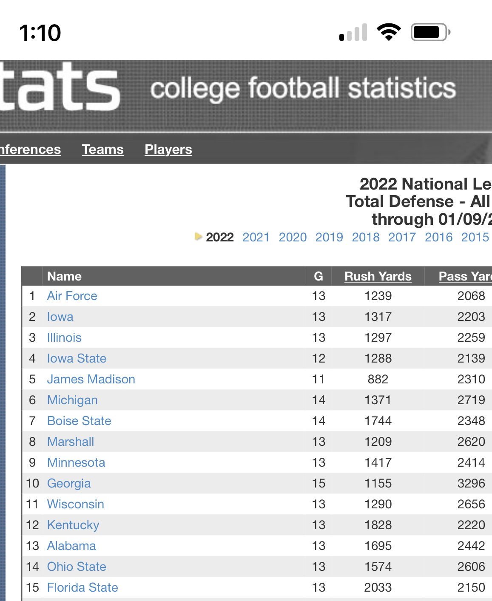
Task: Tap the status bar clock
Action: click(40, 33)
